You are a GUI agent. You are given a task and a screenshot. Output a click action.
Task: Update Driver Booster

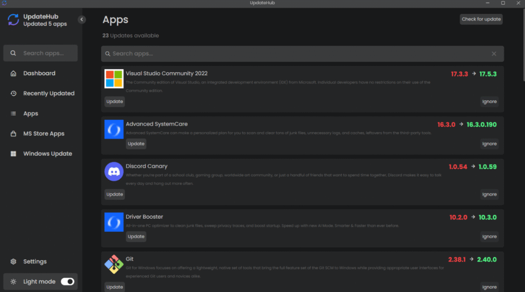pyautogui.click(x=136, y=236)
